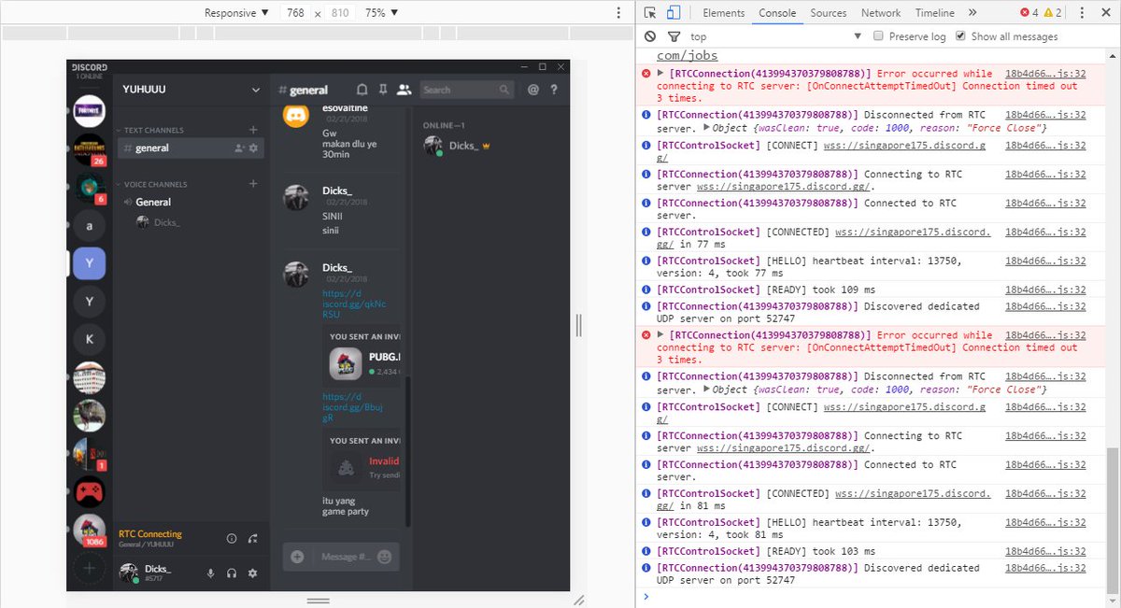Open Discord user settings gear icon
Image resolution: width=1121 pixels, height=608 pixels.
coord(252,573)
